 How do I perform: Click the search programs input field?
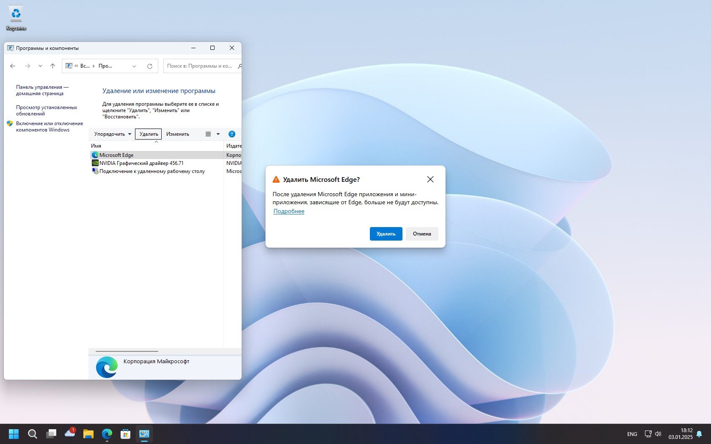click(x=200, y=66)
